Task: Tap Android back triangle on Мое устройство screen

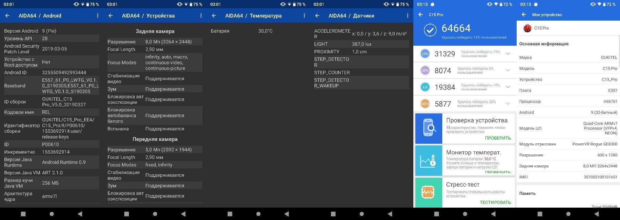Action: 597,214
